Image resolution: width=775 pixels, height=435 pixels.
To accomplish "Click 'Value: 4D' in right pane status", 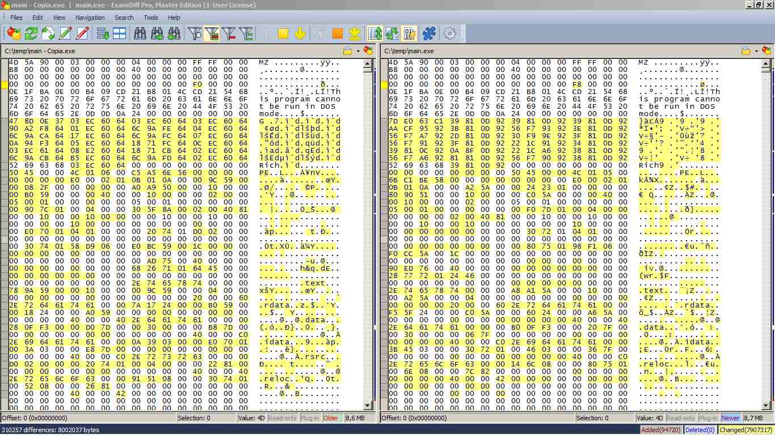I will tap(649, 418).
